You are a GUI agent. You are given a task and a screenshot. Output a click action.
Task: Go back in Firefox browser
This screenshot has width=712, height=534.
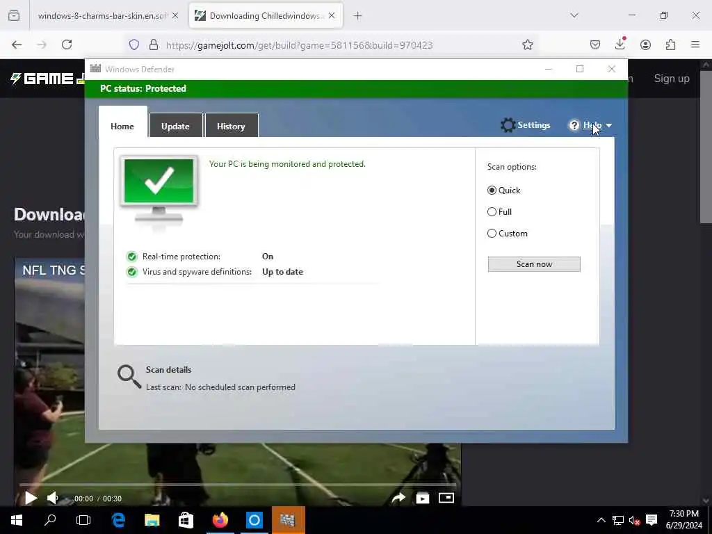pos(17,44)
